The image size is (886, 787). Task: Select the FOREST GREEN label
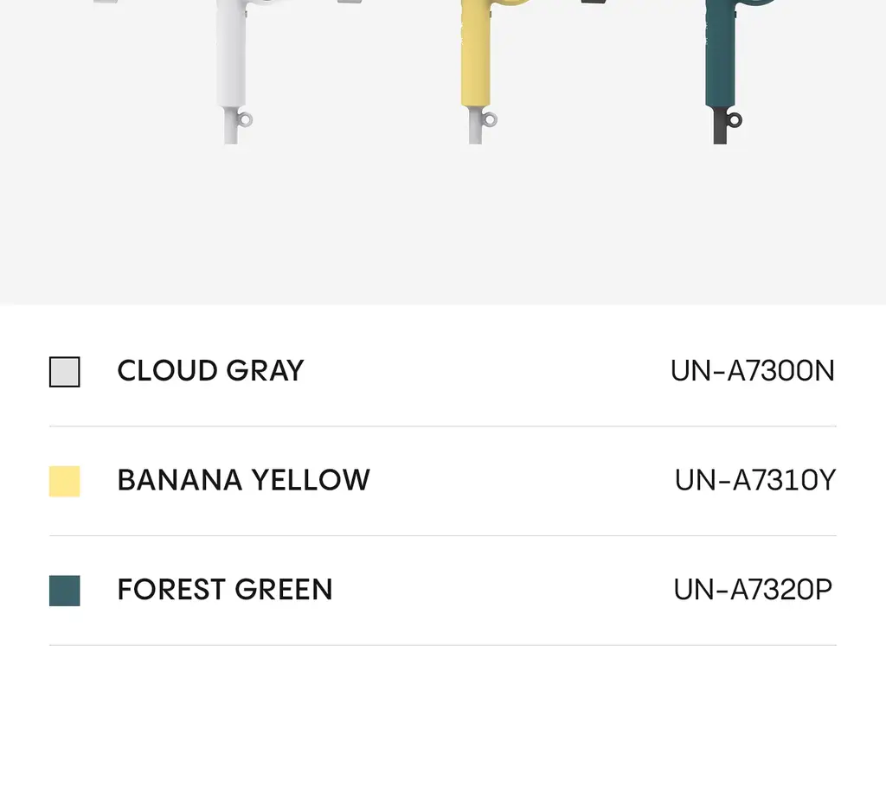click(x=225, y=590)
